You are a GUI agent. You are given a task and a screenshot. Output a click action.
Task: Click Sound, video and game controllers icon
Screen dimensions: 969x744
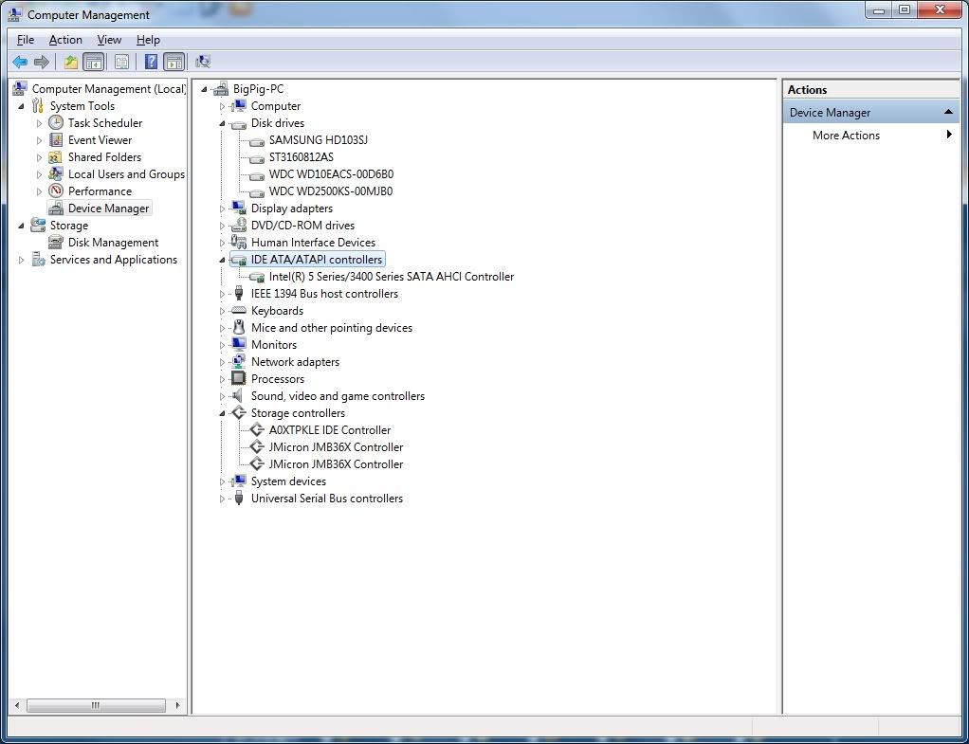(238, 396)
